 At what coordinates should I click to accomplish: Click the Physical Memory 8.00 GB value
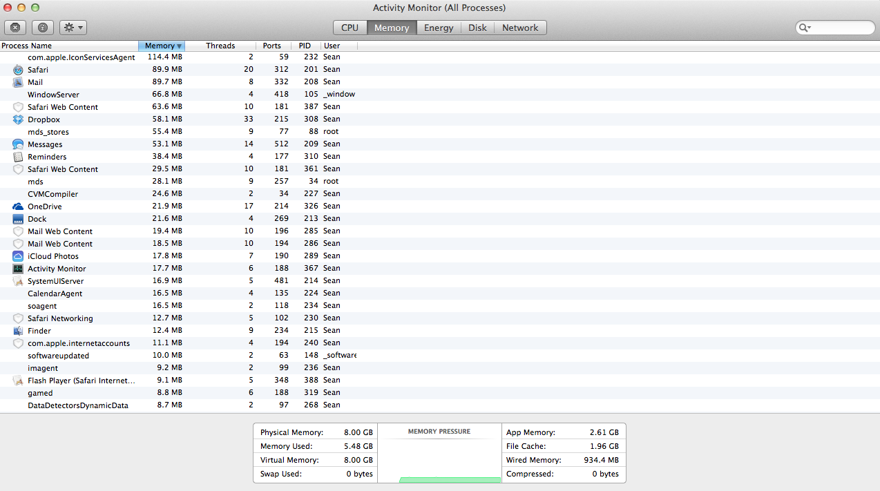[x=358, y=432]
